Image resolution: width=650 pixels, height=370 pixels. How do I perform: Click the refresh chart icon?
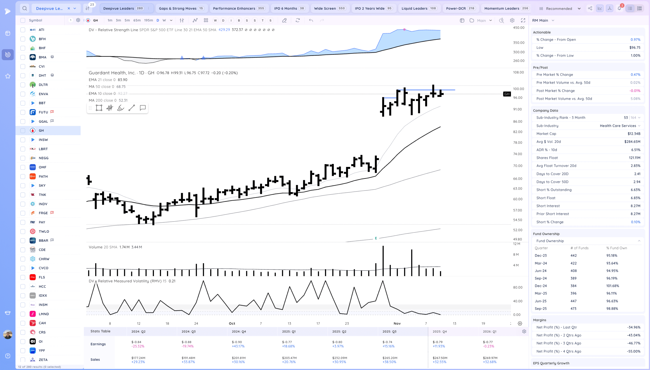[x=298, y=20]
